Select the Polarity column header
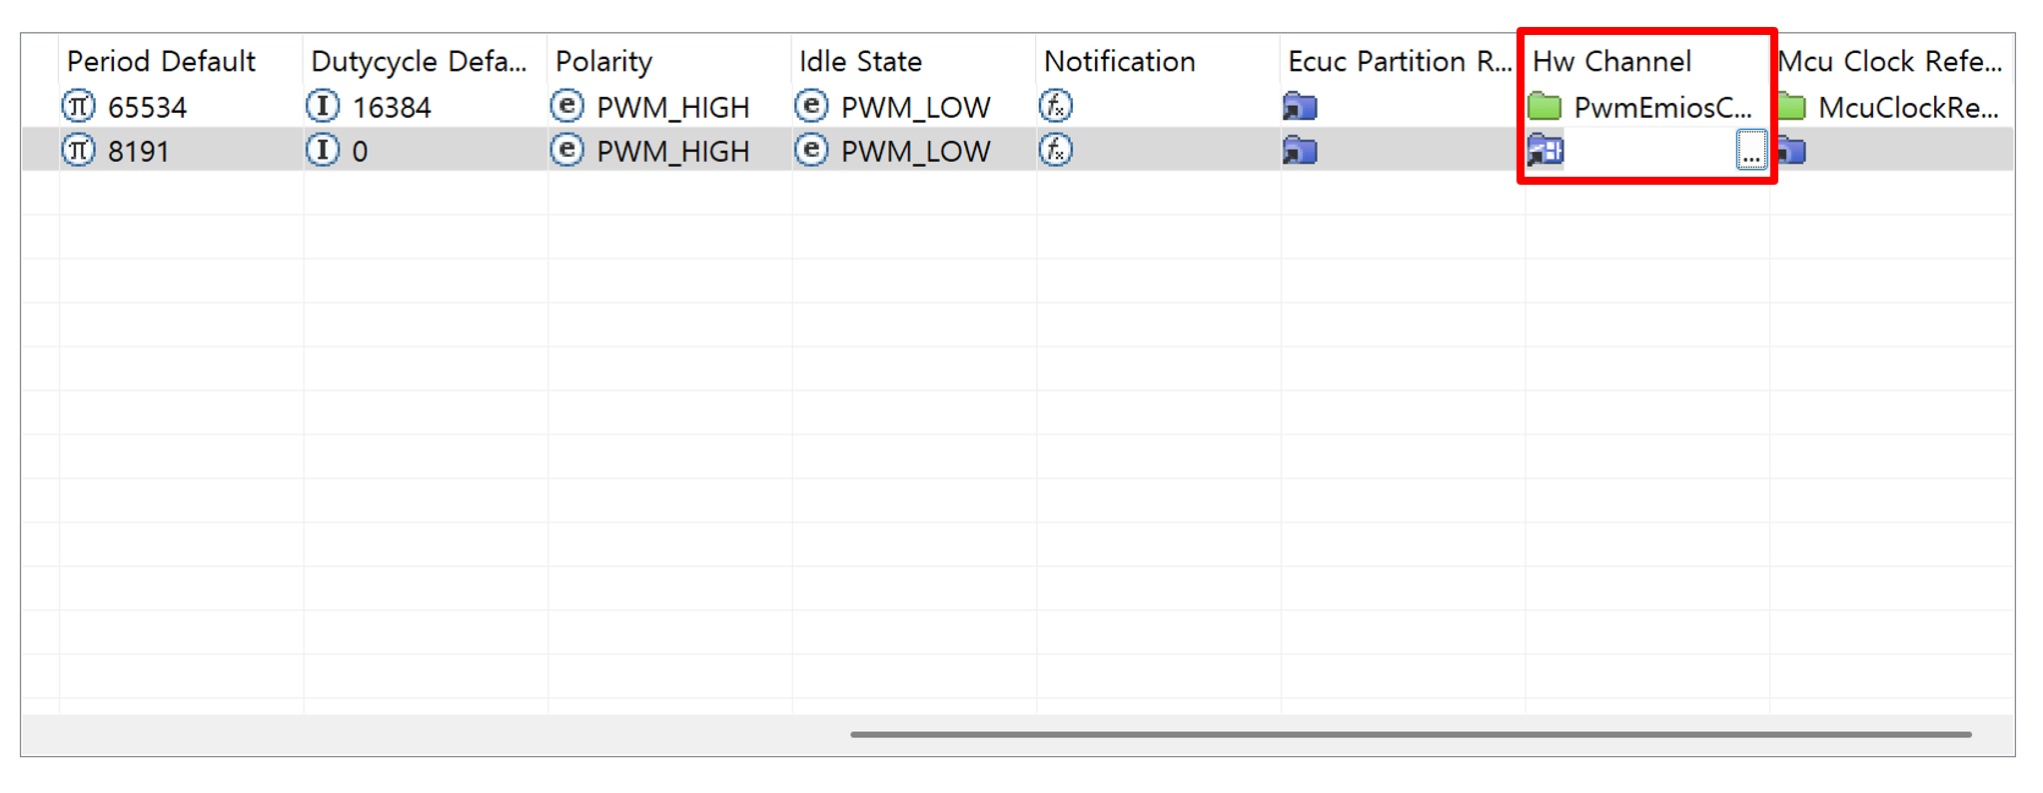This screenshot has height=793, width=2043. 603,61
